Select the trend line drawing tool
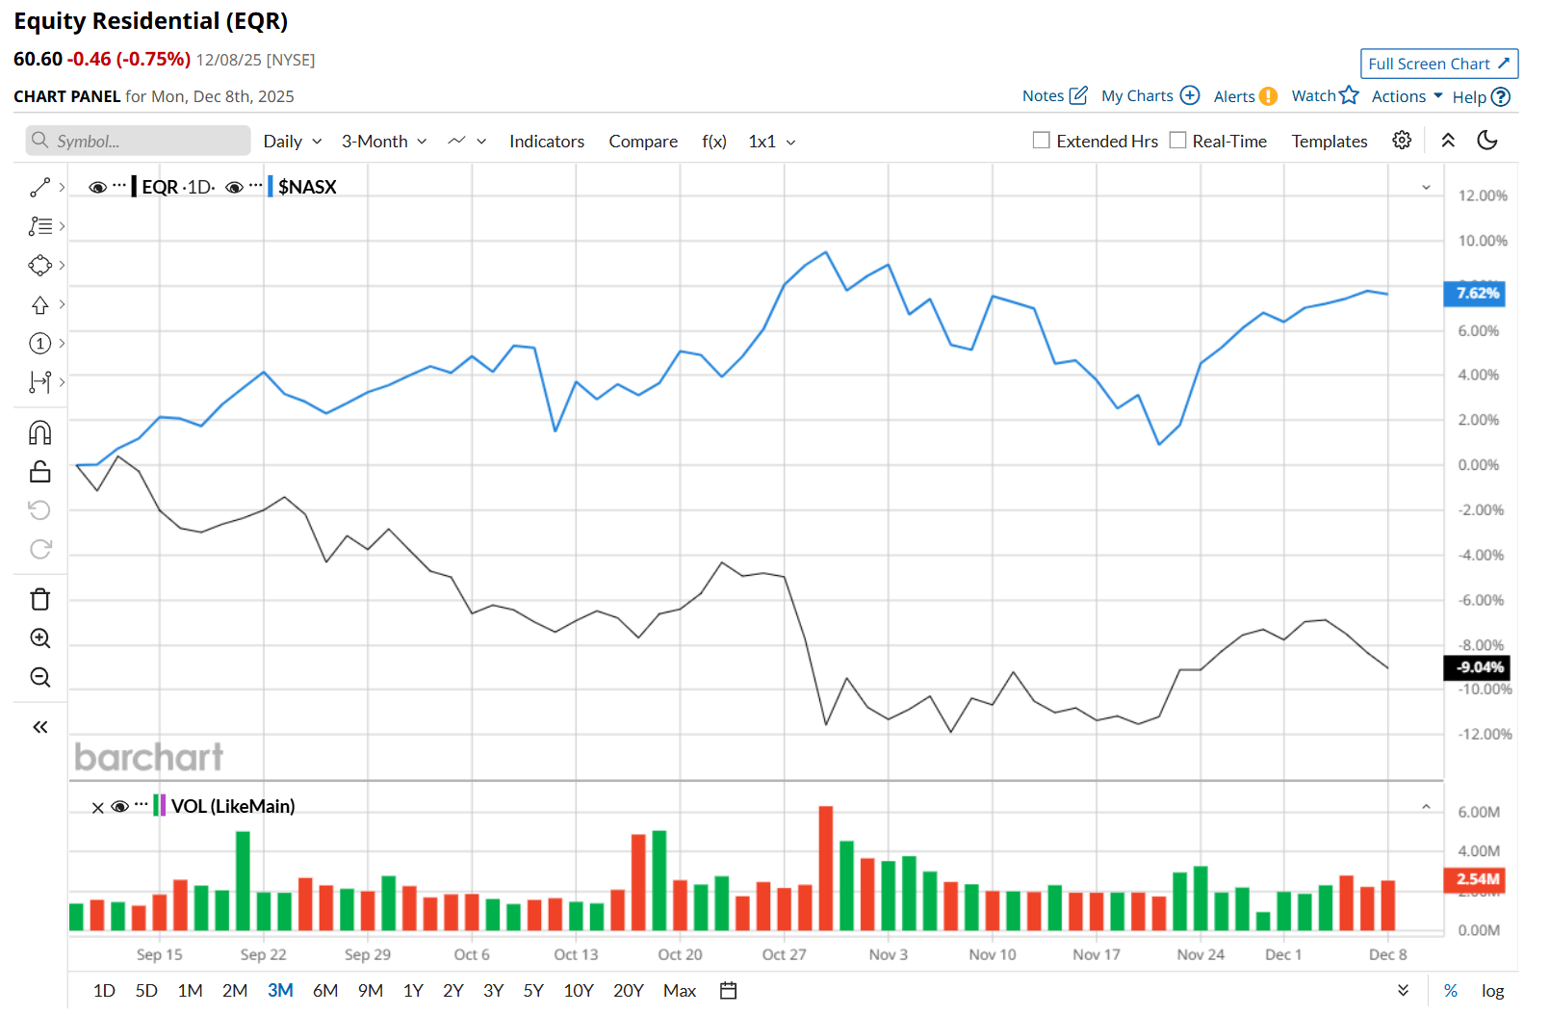The image size is (1550, 1015). (39, 188)
